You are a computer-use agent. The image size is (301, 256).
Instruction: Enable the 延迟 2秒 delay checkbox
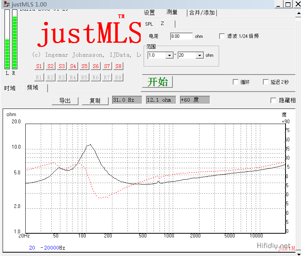[x=266, y=82]
